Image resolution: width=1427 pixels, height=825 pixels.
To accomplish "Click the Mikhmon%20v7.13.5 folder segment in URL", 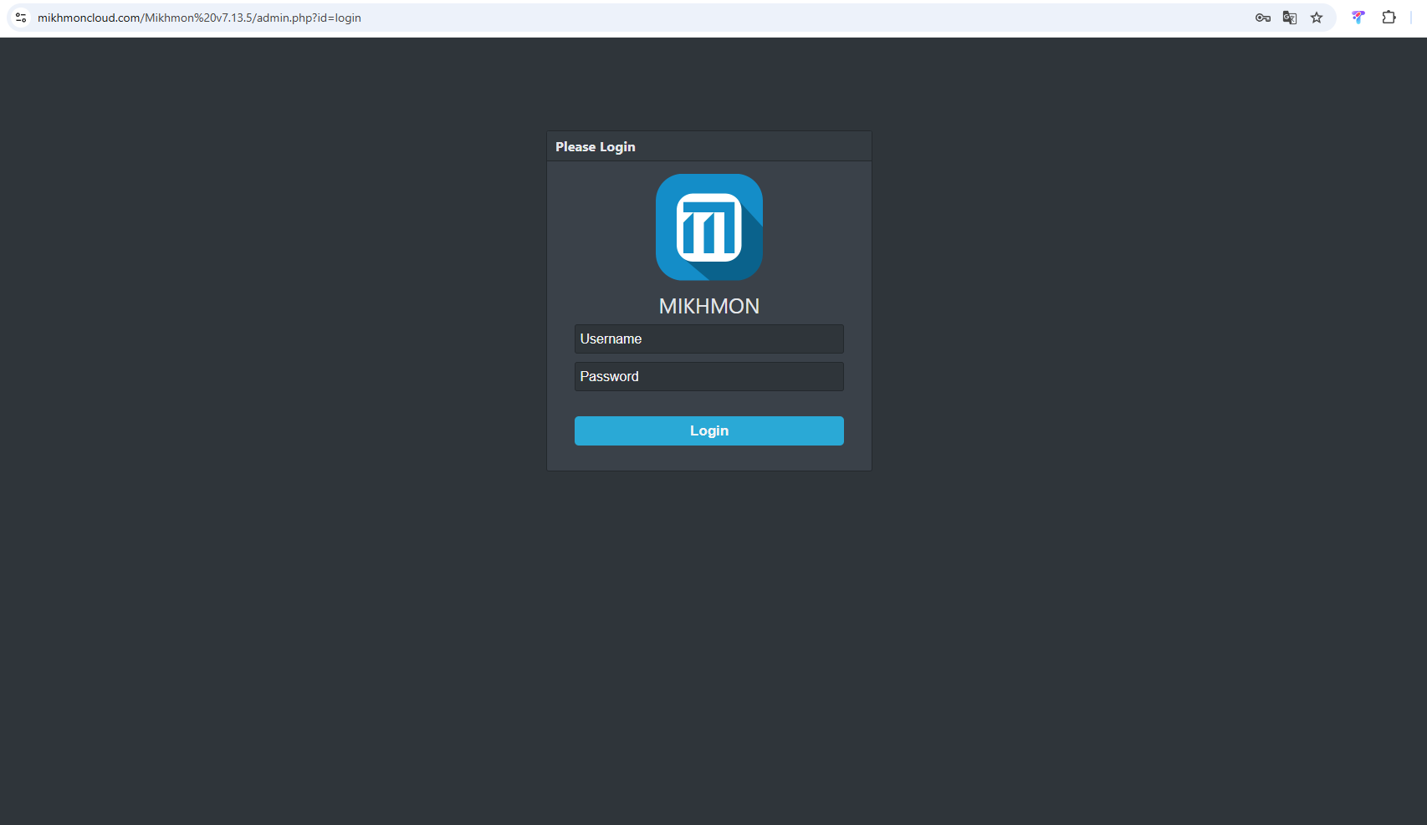I will pos(198,18).
